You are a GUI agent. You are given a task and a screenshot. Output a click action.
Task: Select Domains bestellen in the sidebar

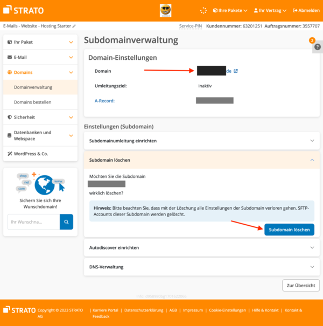point(33,102)
